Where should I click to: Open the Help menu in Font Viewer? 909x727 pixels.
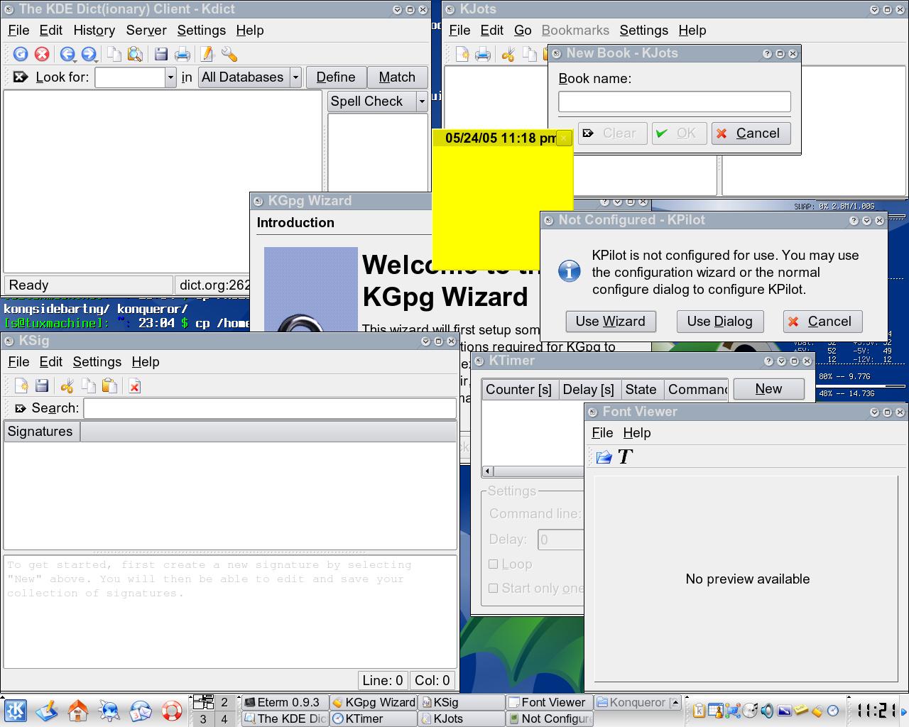tap(636, 433)
